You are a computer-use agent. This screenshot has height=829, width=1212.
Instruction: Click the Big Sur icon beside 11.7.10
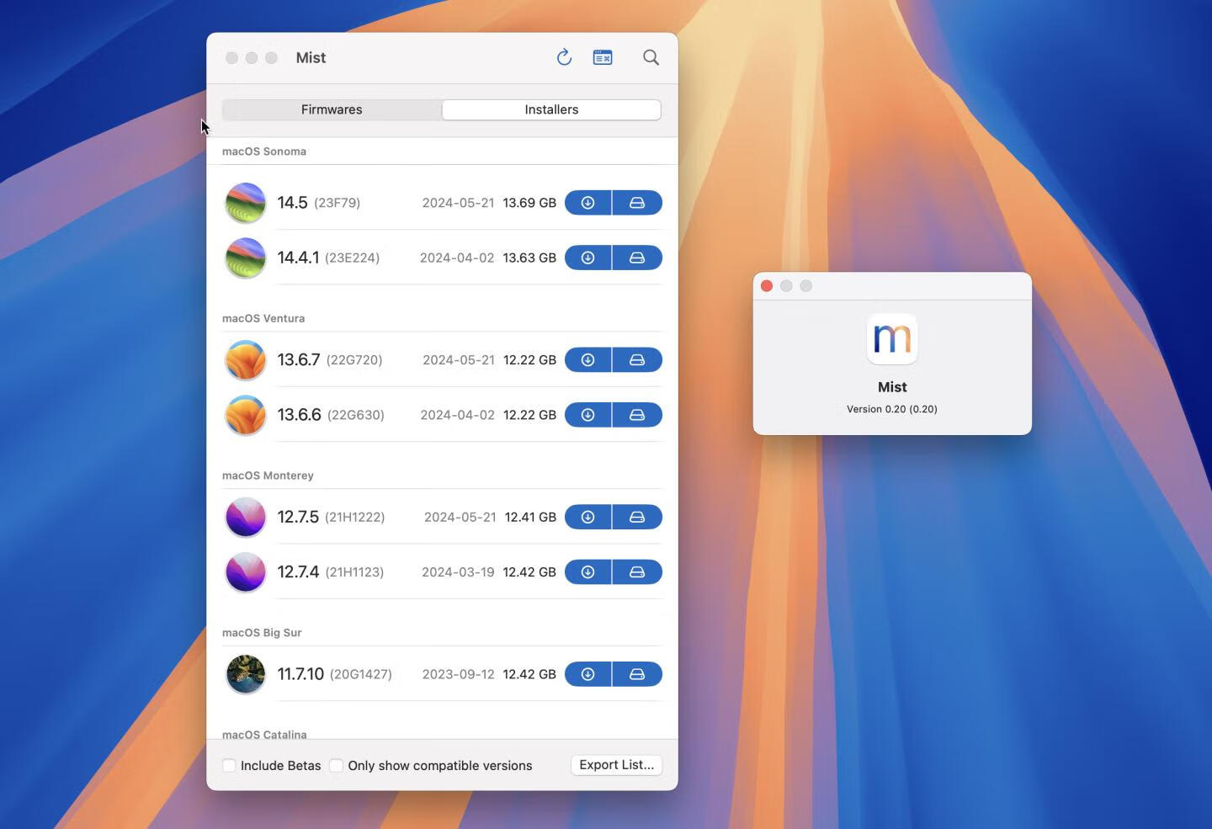pyautogui.click(x=246, y=674)
